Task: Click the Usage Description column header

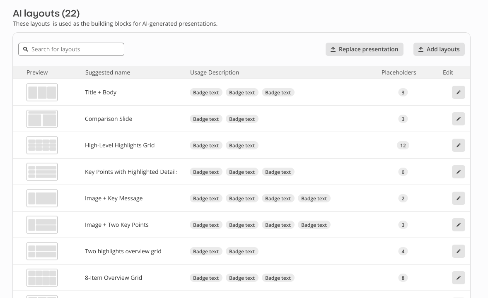Action: (215, 72)
